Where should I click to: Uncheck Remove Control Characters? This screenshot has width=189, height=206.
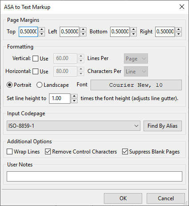click(x=48, y=152)
